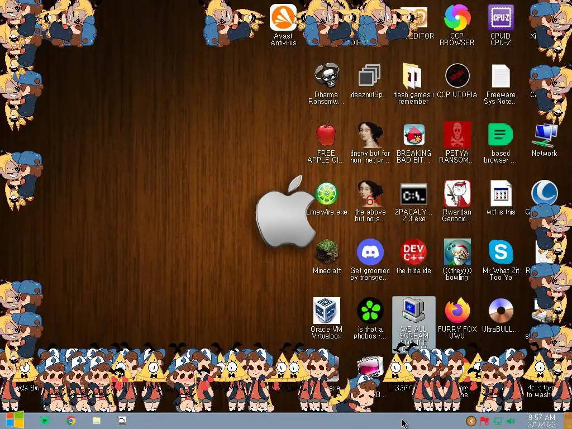Select the 'the above but no s...' icon
Image resolution: width=572 pixels, height=429 pixels.
click(x=370, y=201)
